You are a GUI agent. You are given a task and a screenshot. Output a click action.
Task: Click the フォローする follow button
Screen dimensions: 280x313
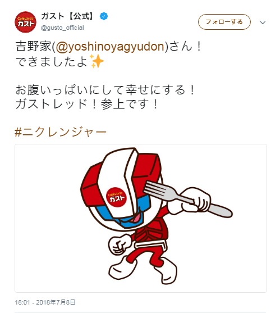pos(224,22)
